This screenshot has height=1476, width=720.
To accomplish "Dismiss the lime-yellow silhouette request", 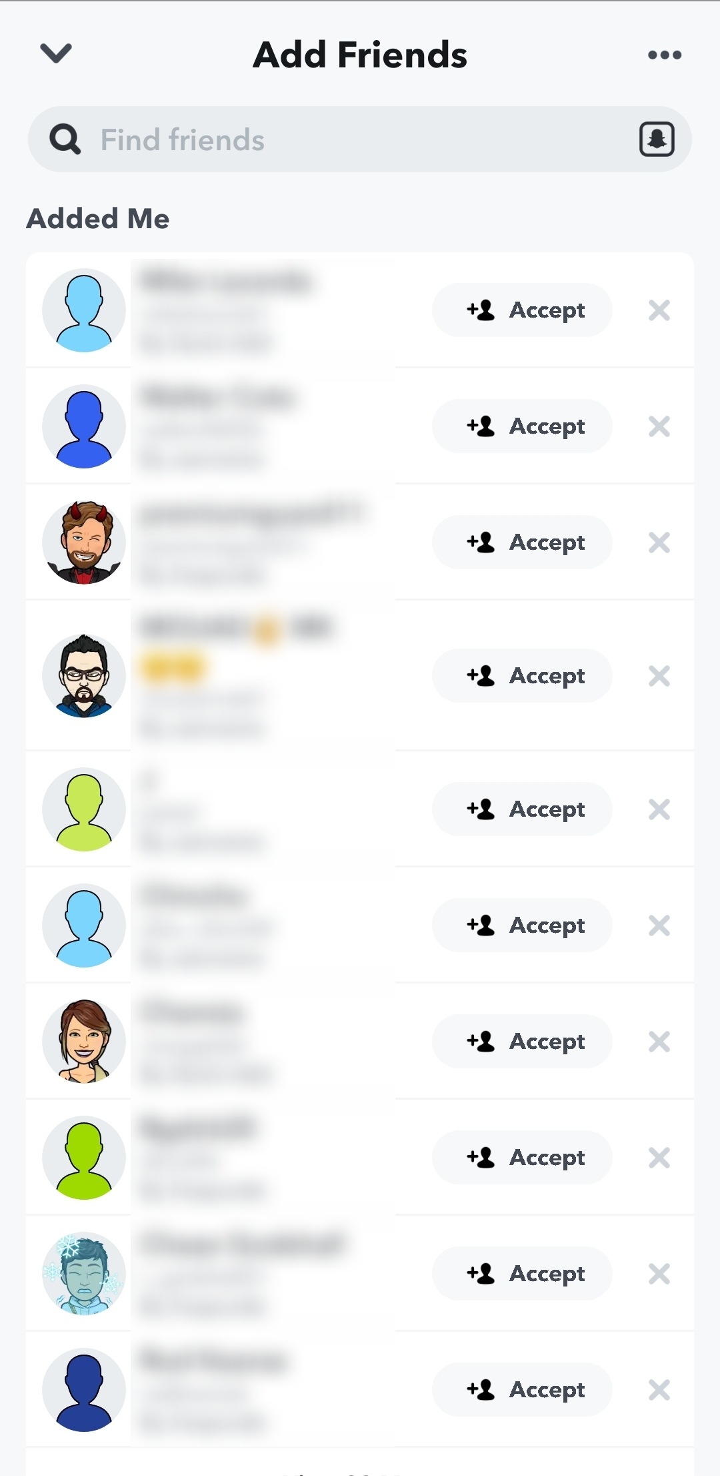I will 659,809.
